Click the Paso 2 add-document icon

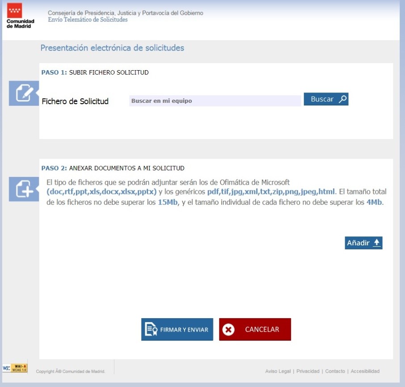[24, 189]
